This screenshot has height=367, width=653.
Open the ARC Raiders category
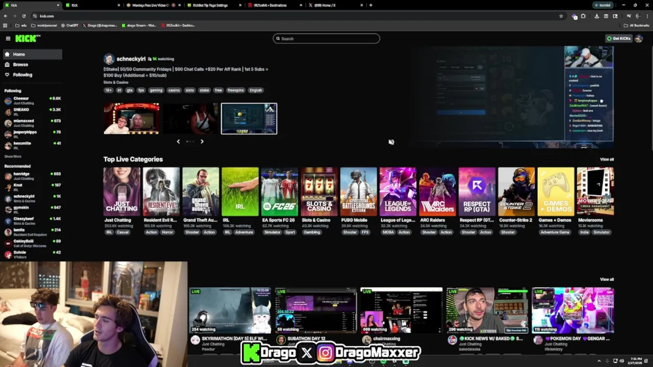(437, 192)
